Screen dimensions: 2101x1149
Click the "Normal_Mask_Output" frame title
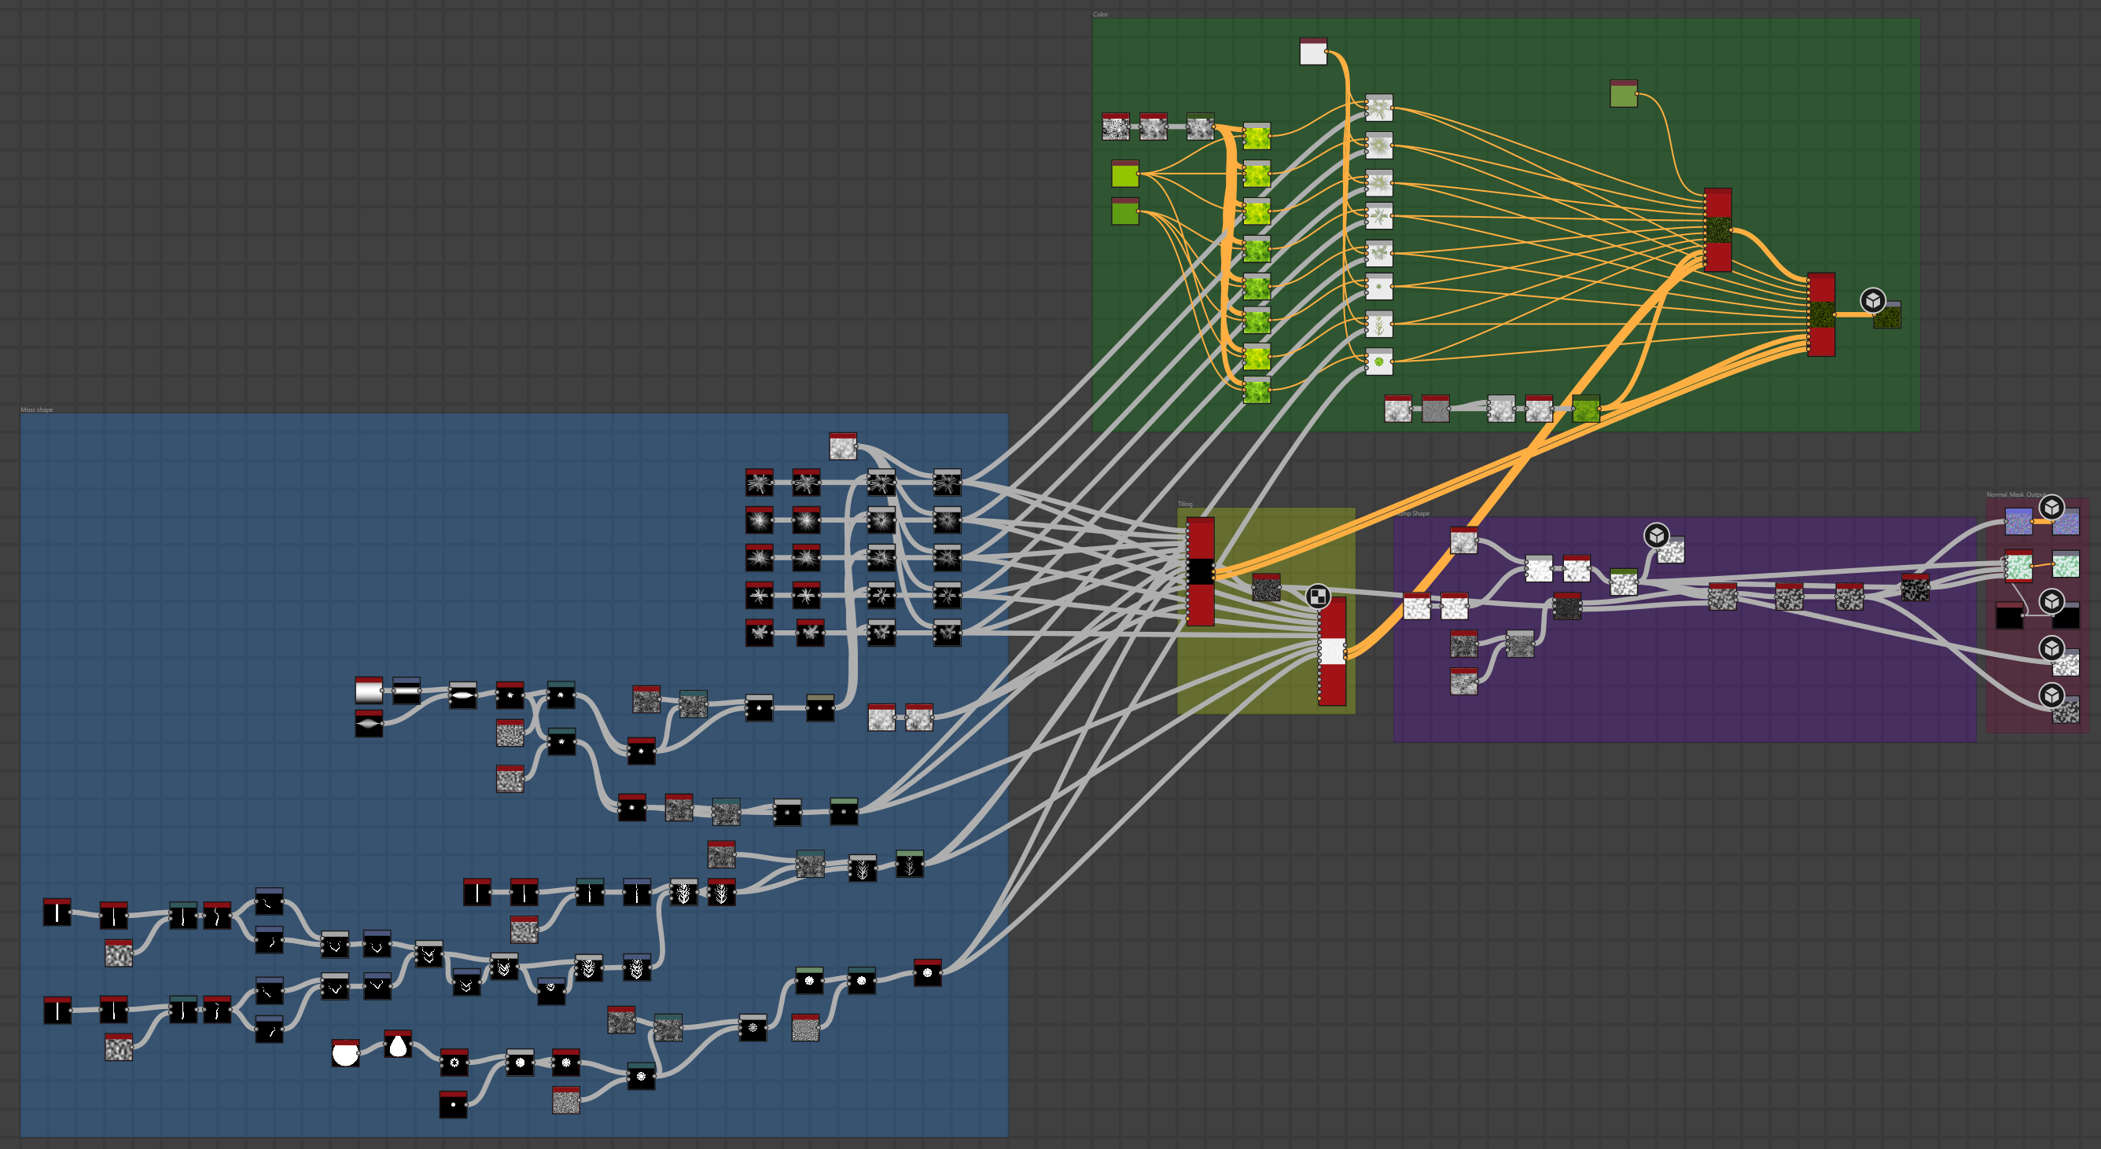[2015, 494]
